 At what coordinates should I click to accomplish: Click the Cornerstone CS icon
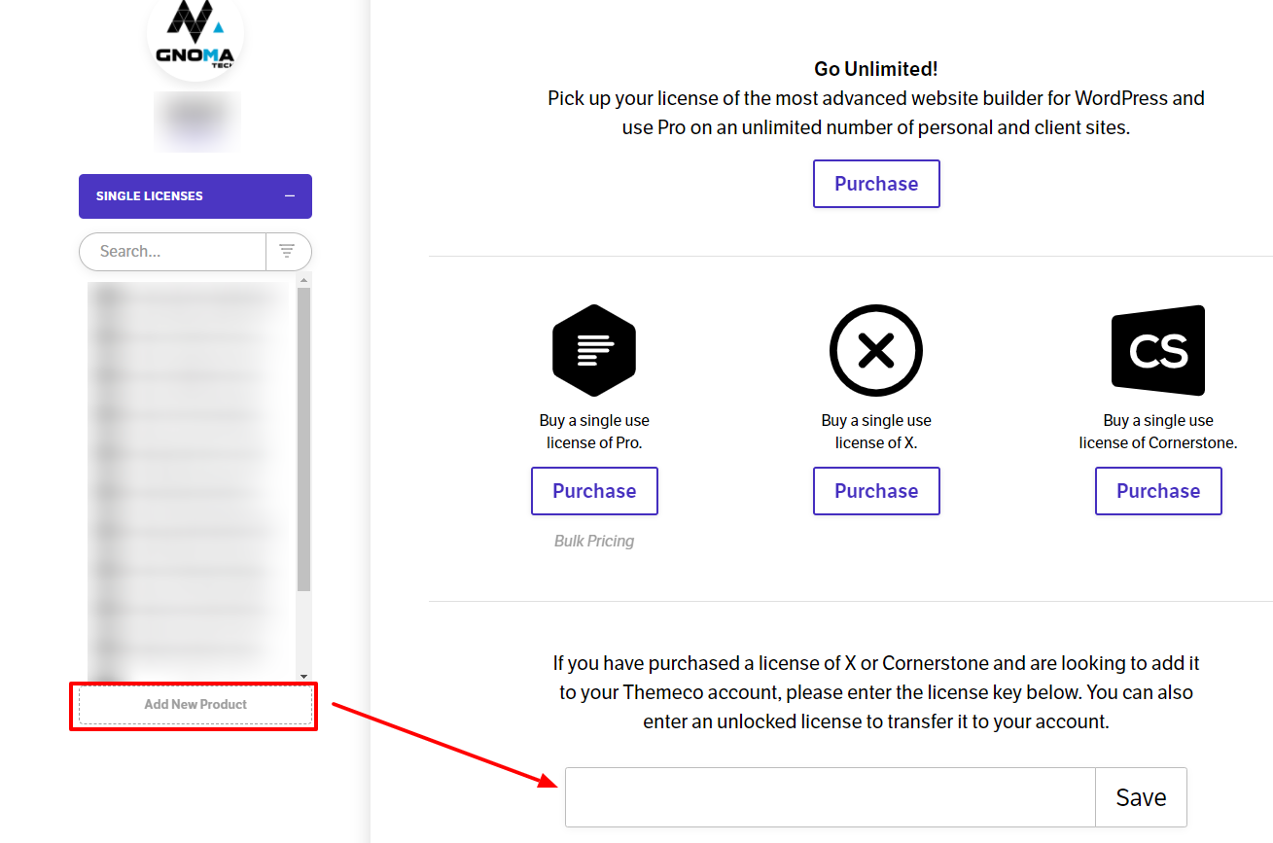point(1158,350)
